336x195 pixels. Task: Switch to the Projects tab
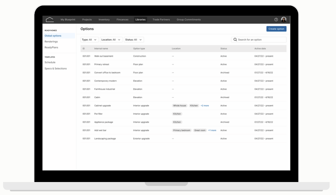(87, 20)
